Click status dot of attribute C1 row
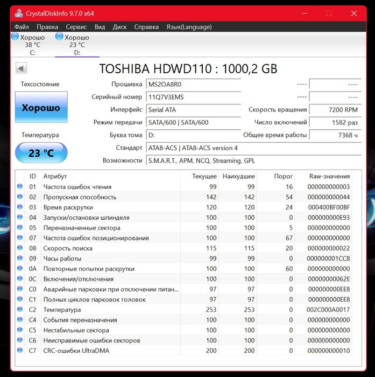The image size is (375, 377). (x=20, y=299)
